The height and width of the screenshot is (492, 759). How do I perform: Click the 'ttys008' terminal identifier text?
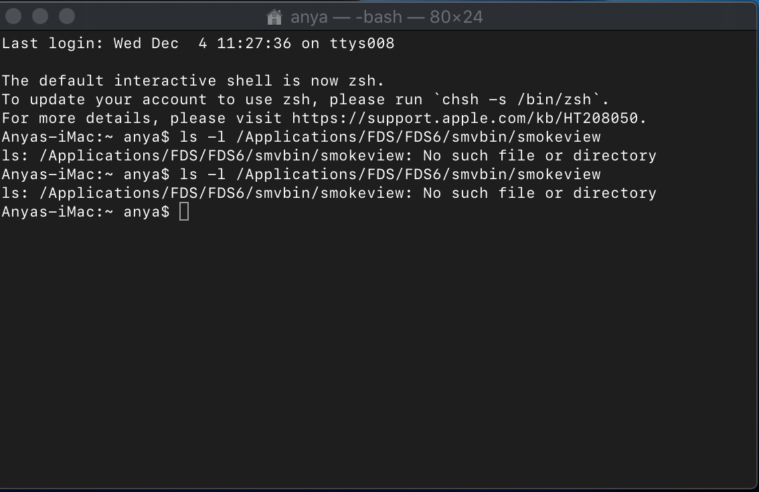pyautogui.click(x=363, y=43)
